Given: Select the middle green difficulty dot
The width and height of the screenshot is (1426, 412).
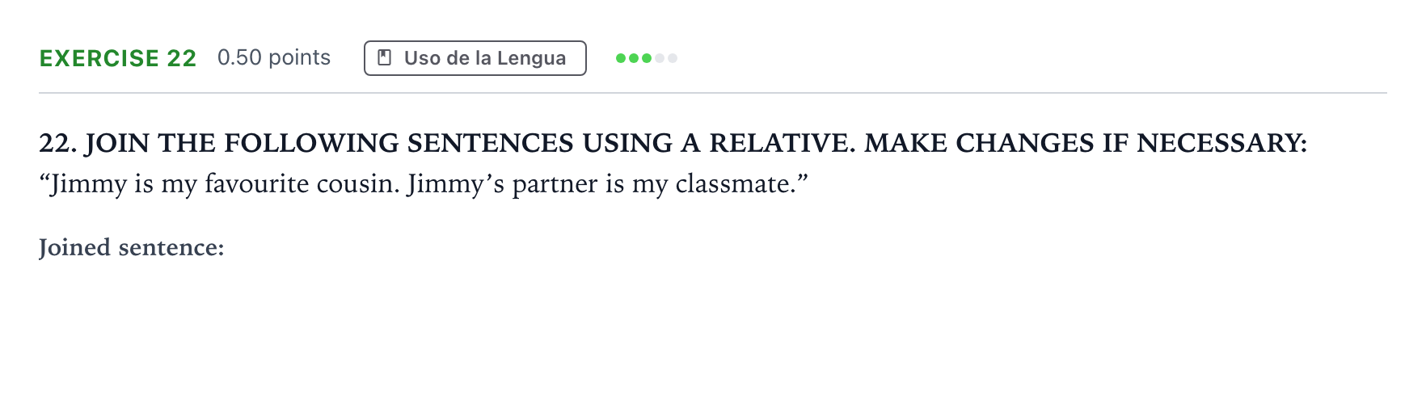Looking at the screenshot, I should click(x=634, y=58).
